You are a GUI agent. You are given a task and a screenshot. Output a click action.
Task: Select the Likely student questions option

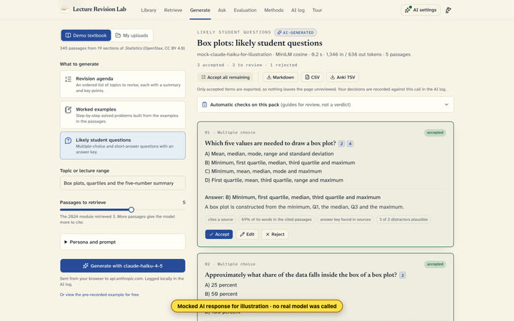coord(123,146)
